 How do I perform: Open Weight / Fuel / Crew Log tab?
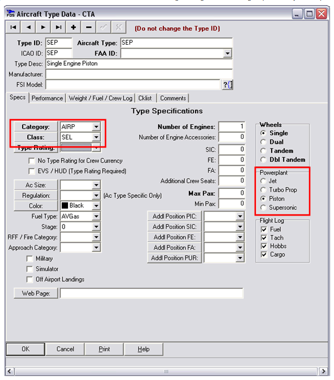click(x=100, y=98)
